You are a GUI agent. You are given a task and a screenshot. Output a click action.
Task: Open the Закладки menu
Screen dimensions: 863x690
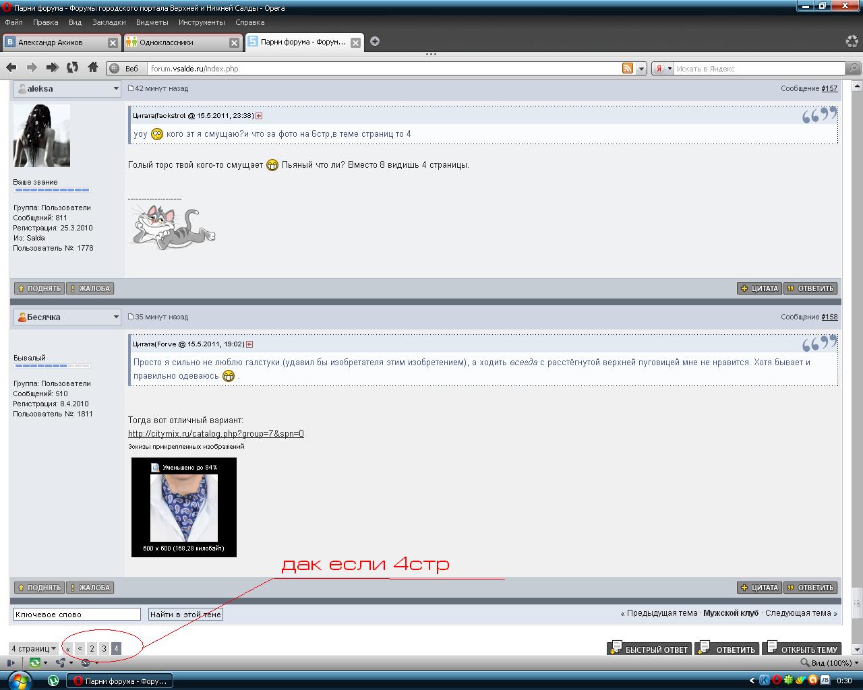[x=109, y=22]
